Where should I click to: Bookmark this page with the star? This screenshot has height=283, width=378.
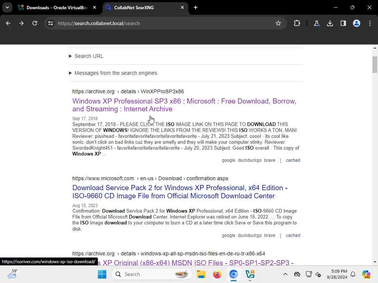pyautogui.click(x=278, y=23)
